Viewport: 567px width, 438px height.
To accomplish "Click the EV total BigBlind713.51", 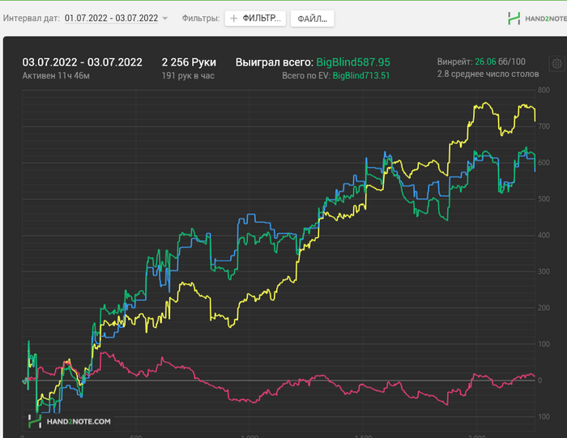I will coord(361,75).
